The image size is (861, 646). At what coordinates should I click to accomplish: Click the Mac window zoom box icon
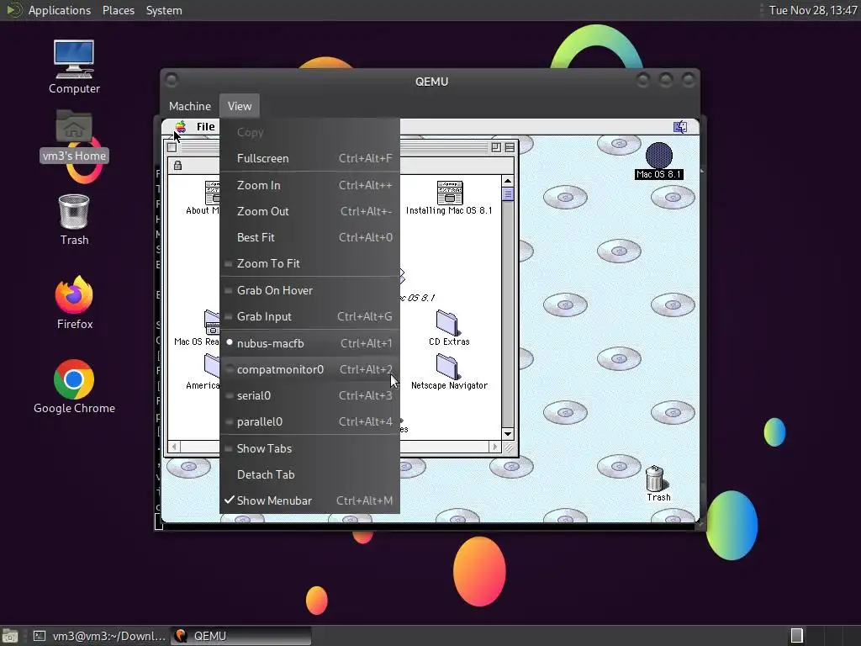(496, 147)
